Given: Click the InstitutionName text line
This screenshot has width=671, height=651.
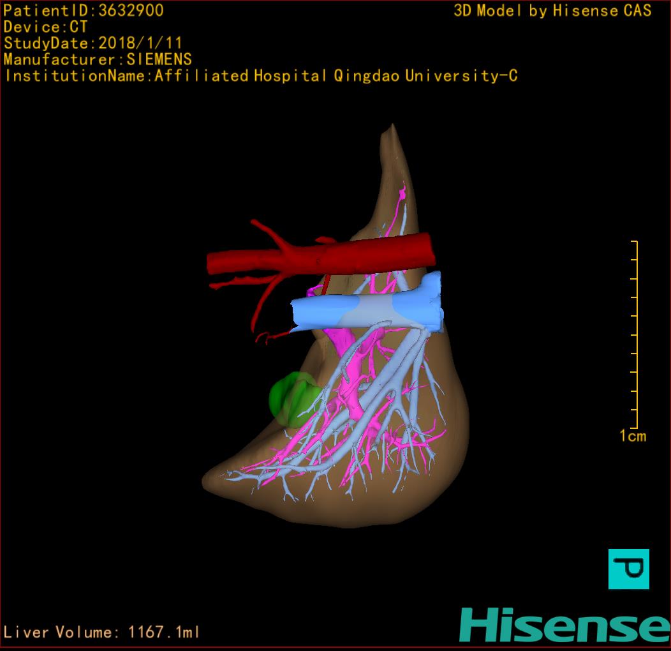Looking at the screenshot, I should [x=261, y=77].
